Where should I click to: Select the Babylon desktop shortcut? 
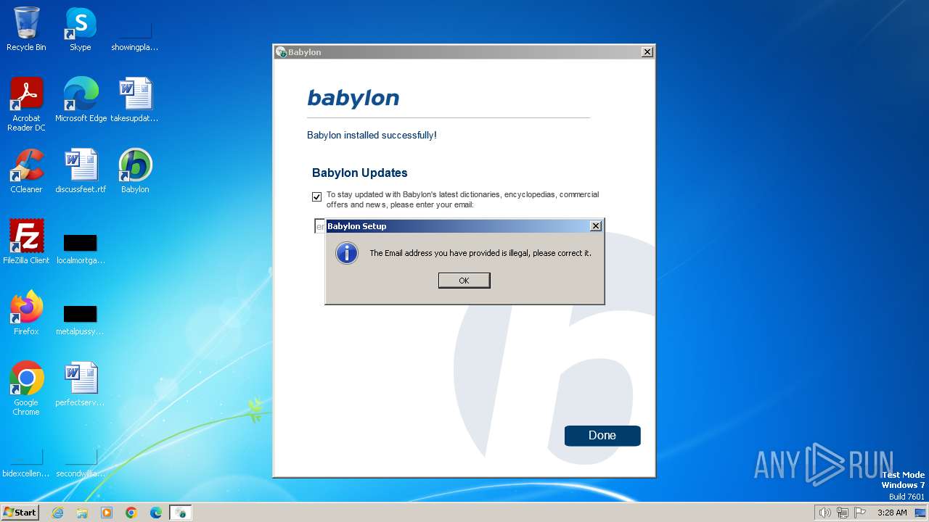coord(135,171)
